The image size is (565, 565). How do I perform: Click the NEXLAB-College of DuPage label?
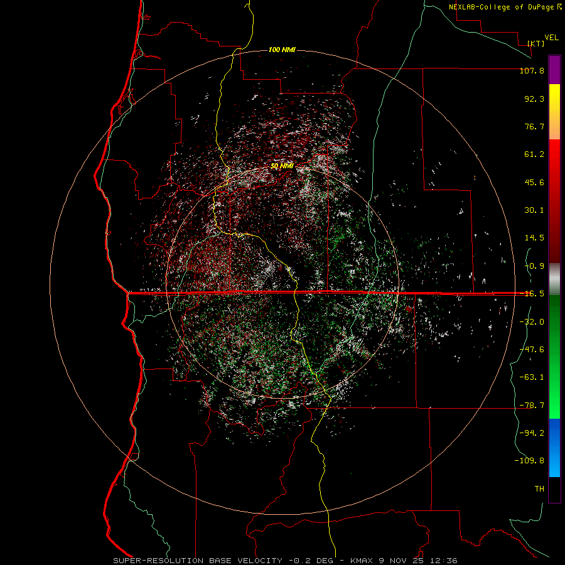click(x=501, y=7)
